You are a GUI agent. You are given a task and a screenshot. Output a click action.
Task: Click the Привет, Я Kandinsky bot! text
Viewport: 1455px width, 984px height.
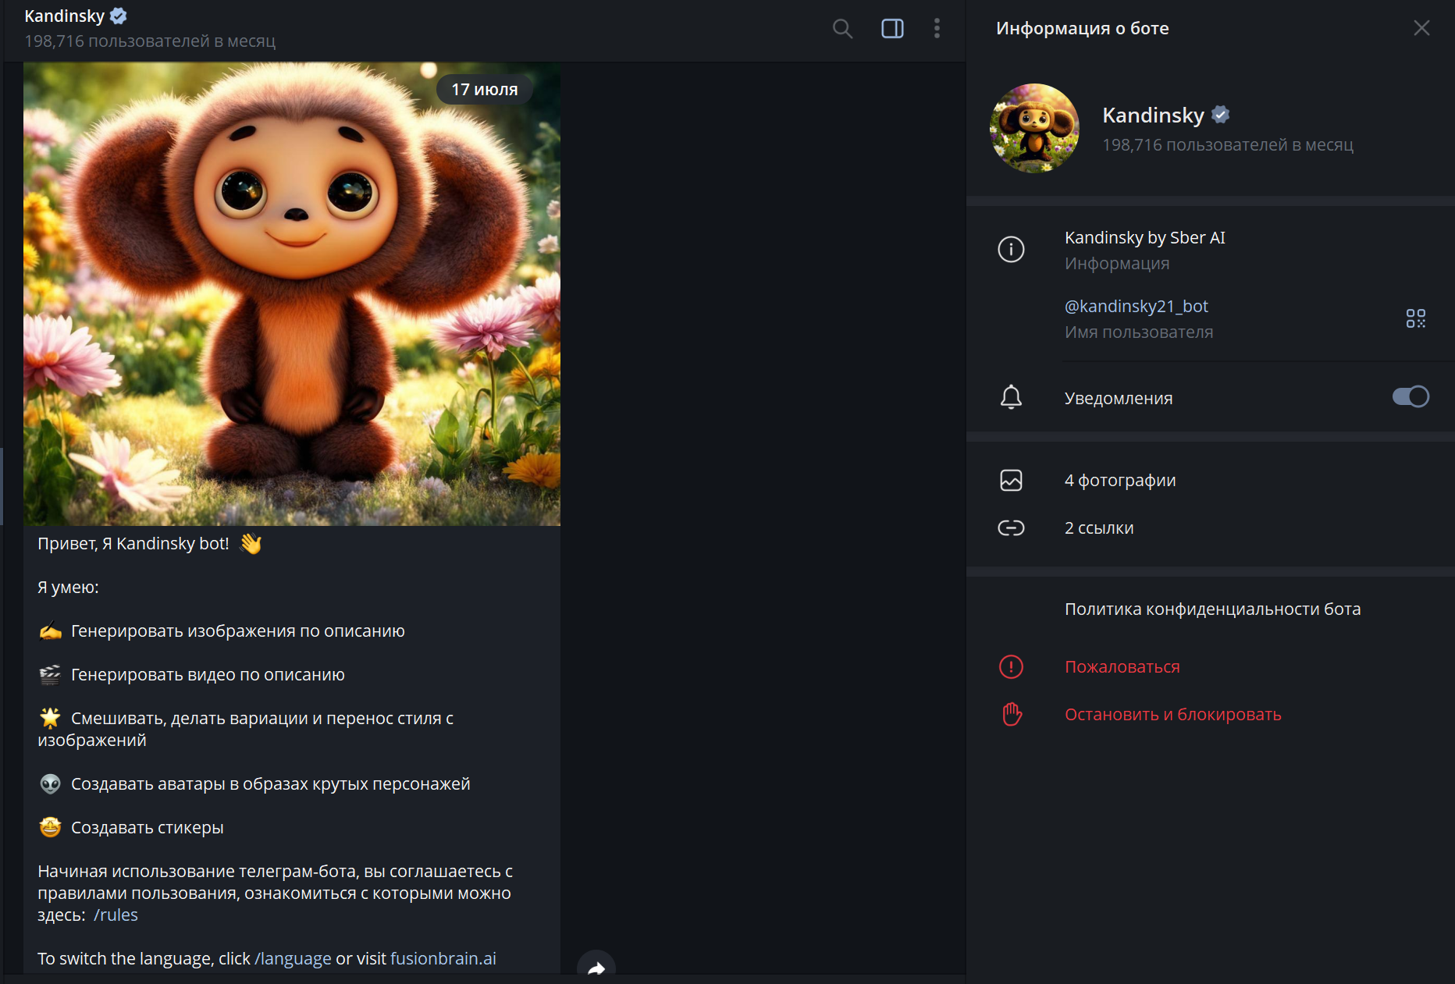(133, 544)
